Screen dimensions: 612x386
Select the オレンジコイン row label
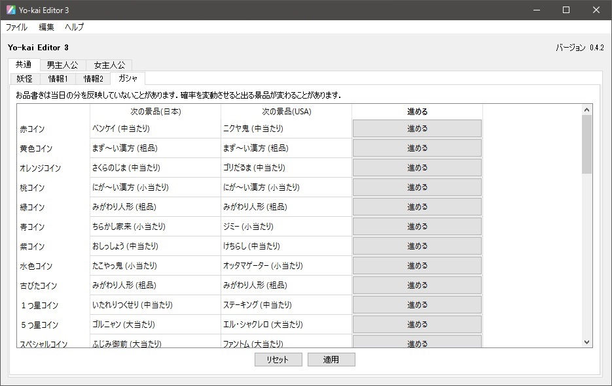(40, 169)
